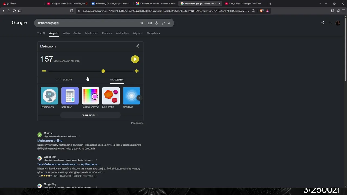Search by image with the camera icon
The image size is (347, 195).
tap(163, 23)
